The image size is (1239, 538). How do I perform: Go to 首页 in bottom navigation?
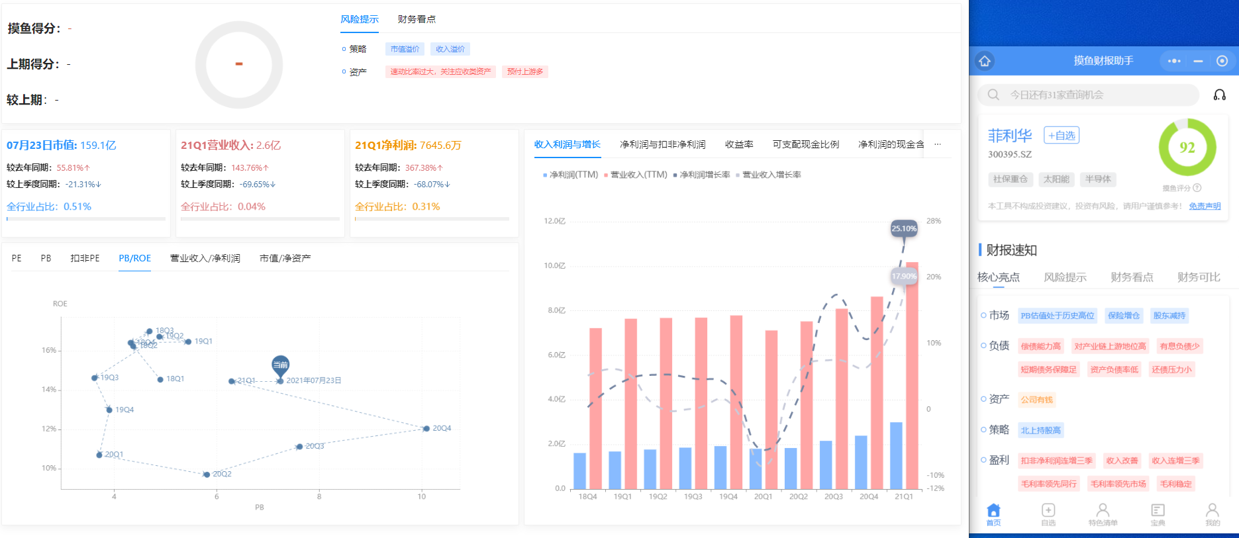(x=993, y=514)
